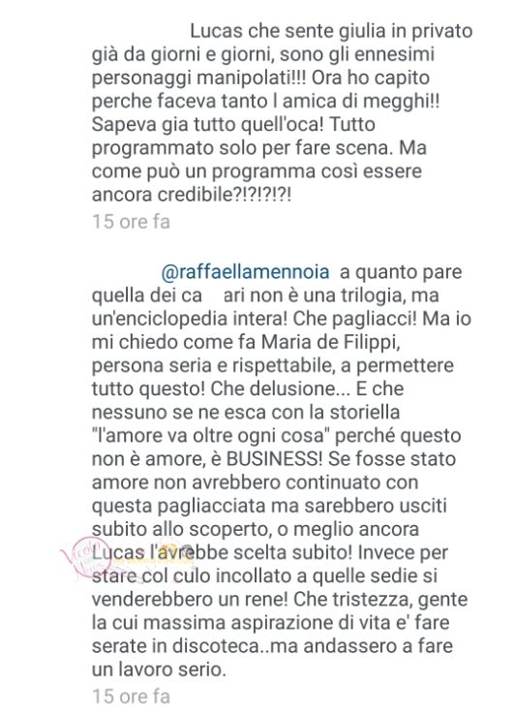Click the words "programmato solo per fare scena"
Image resolution: width=515 pixels, height=717 pixels.
tap(243, 148)
